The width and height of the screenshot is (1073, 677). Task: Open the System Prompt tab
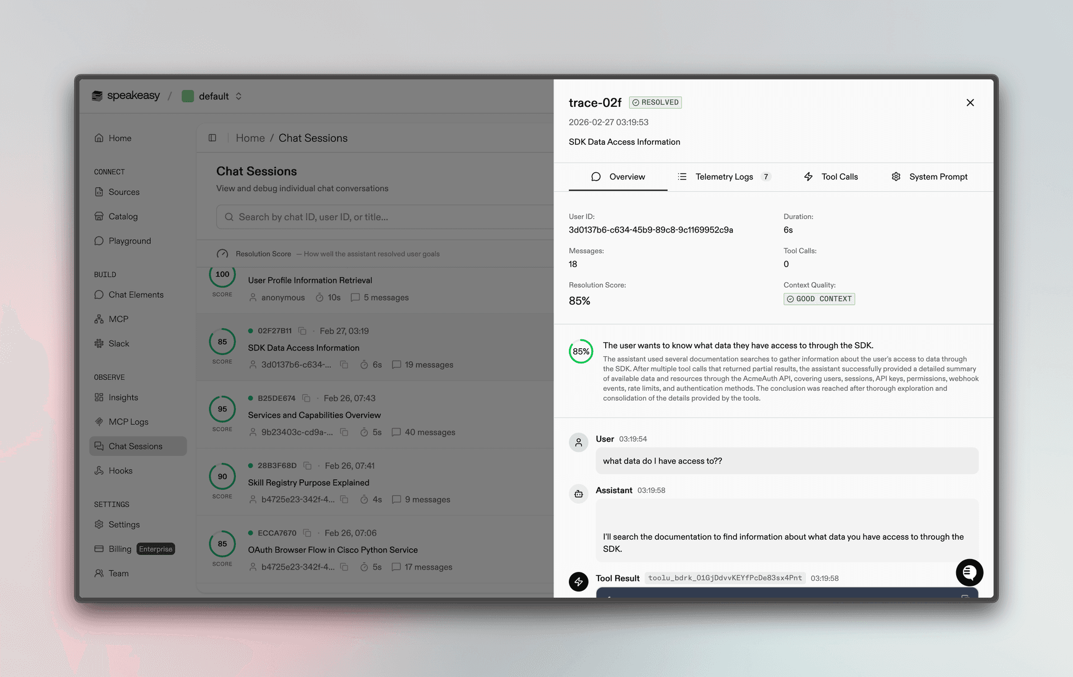[938, 177]
